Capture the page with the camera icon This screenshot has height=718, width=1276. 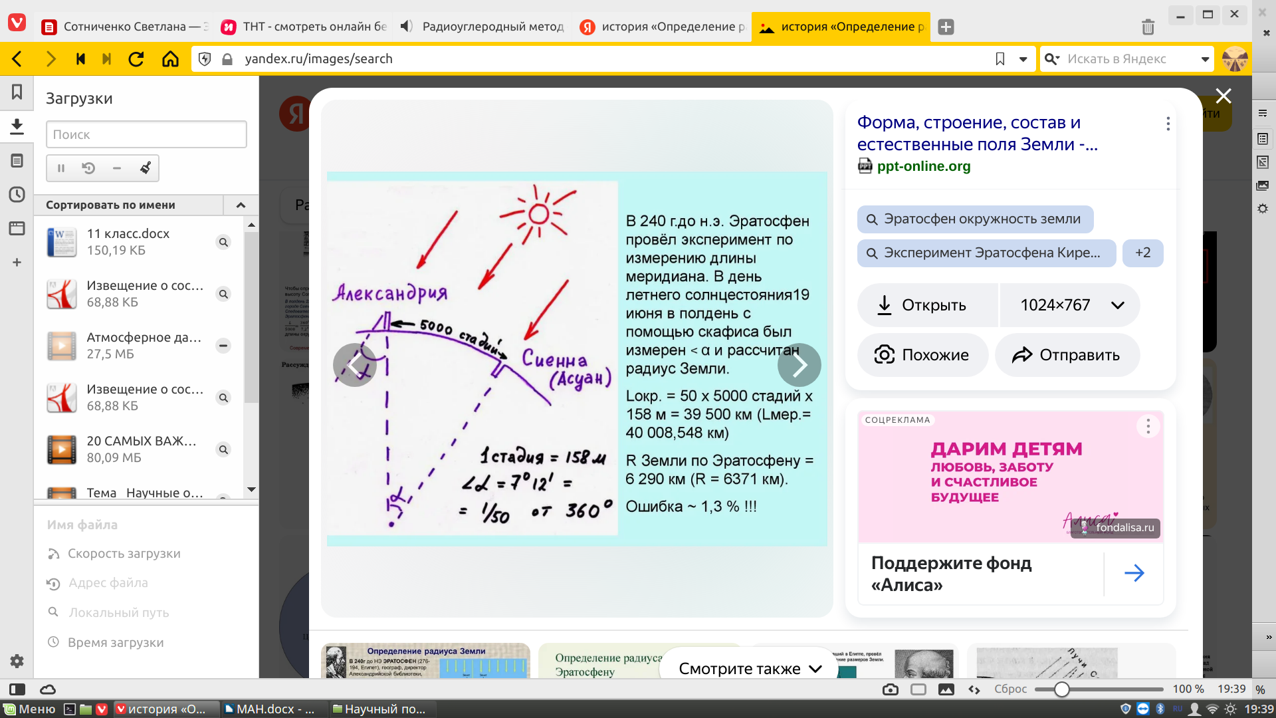(x=890, y=689)
